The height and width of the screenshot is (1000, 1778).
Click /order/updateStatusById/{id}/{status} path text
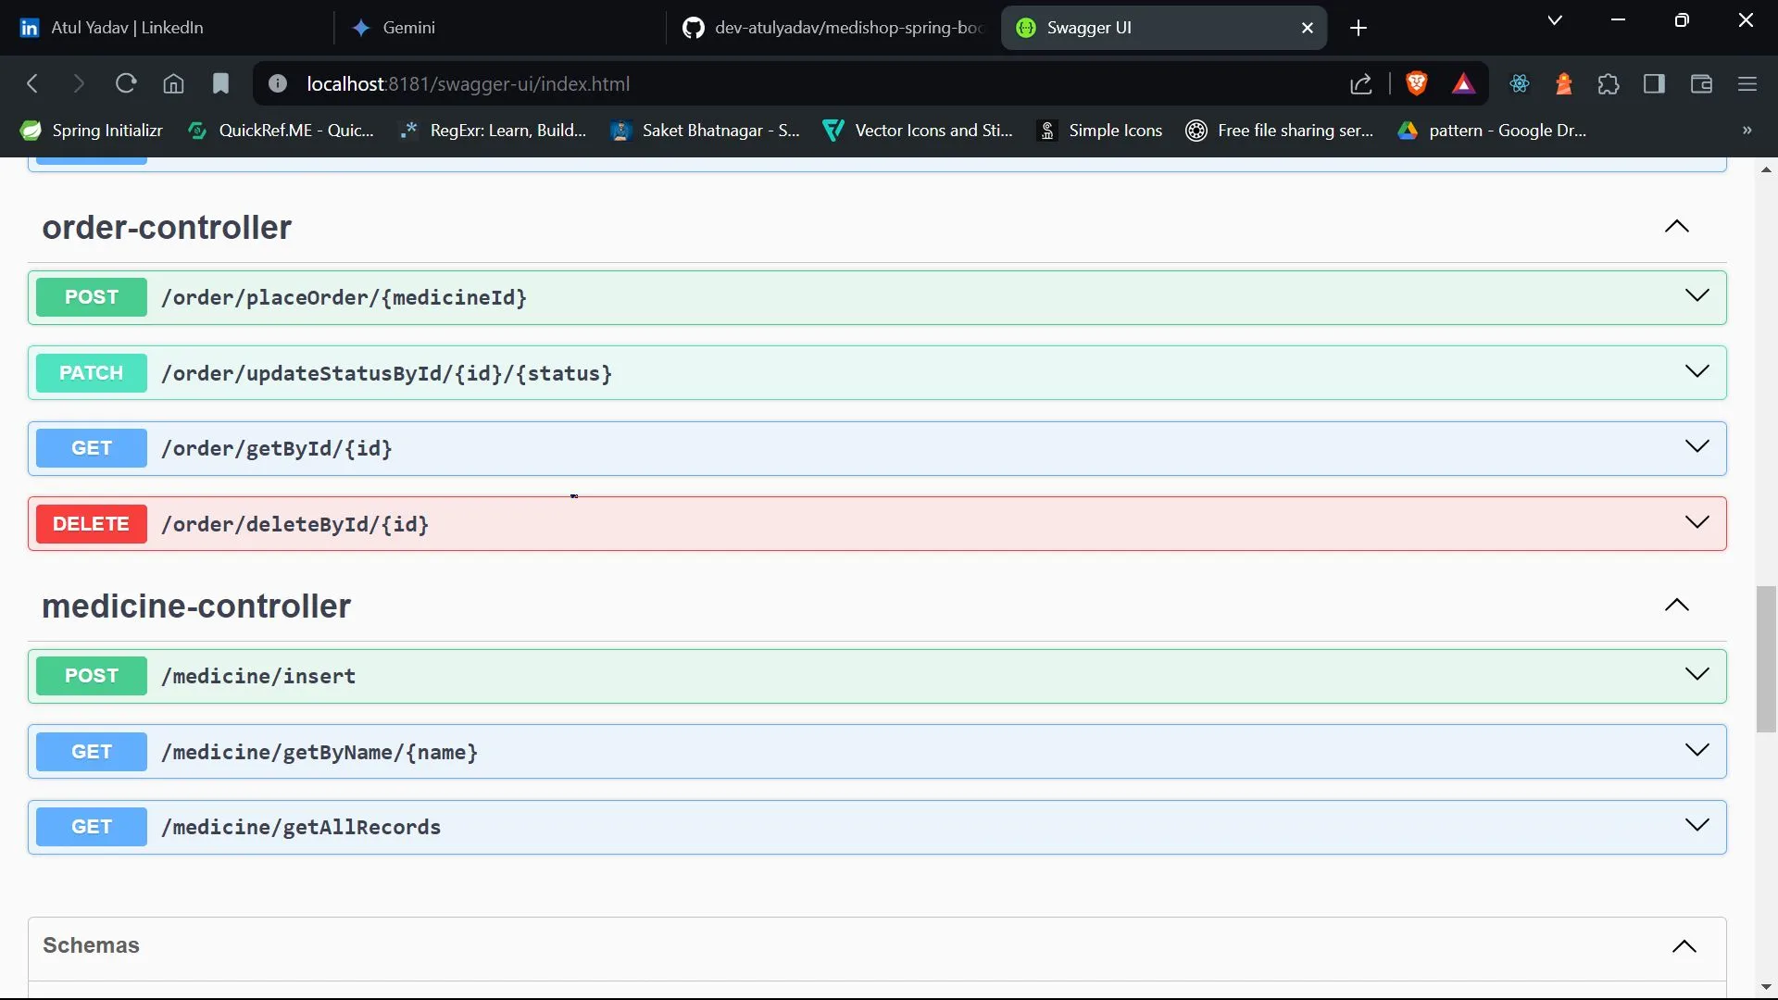click(x=386, y=374)
